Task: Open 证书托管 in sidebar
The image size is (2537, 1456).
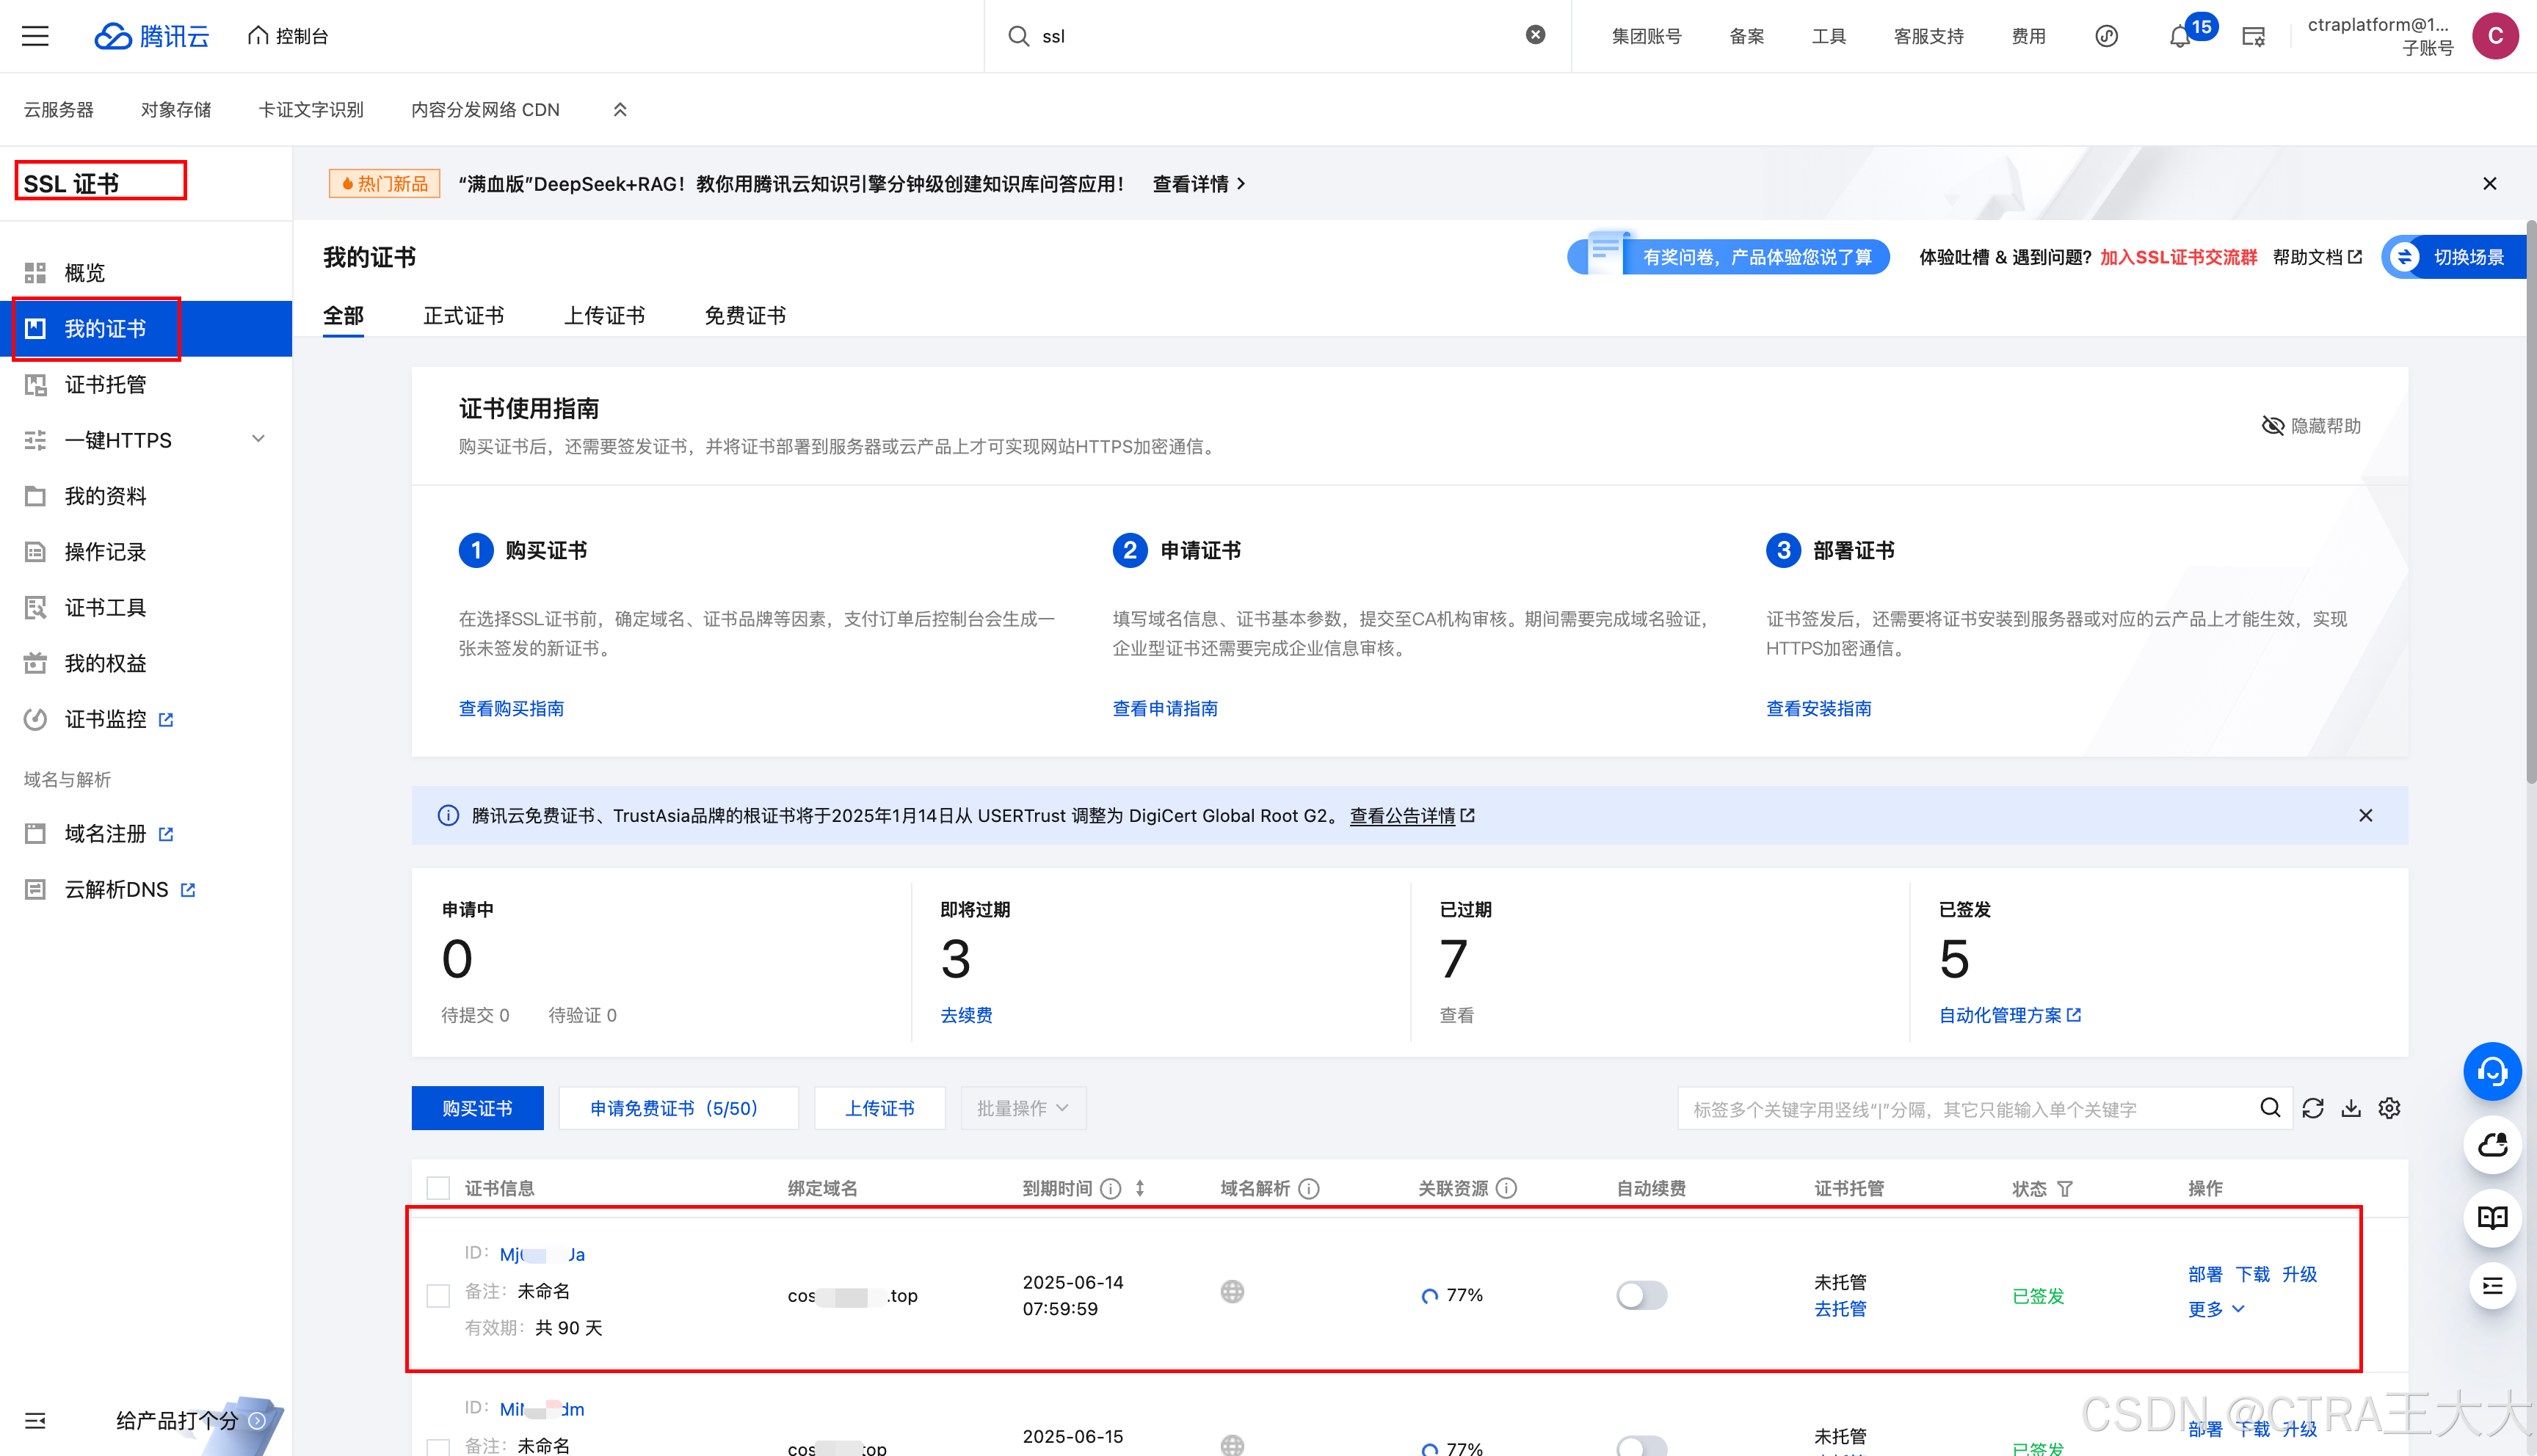Action: click(x=105, y=384)
